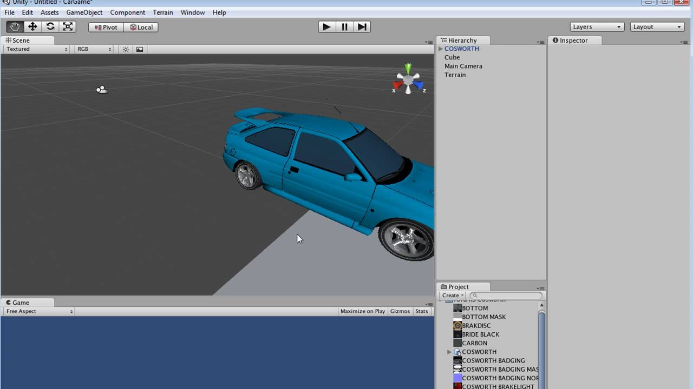The width and height of the screenshot is (693, 389).
Task: Select the Rotate transform tool
Action: pos(50,27)
